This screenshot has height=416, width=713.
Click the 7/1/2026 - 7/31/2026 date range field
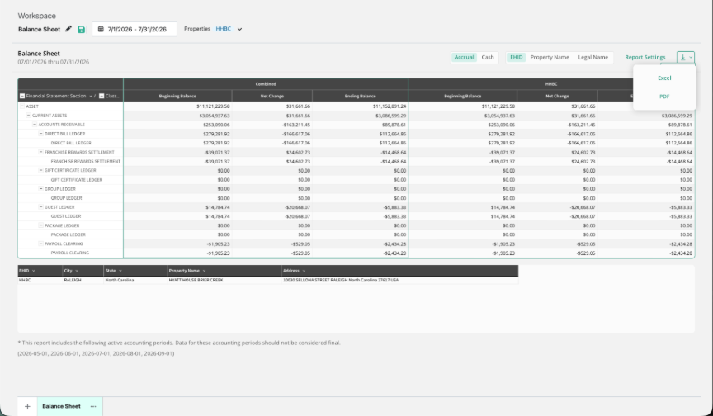tap(135, 29)
